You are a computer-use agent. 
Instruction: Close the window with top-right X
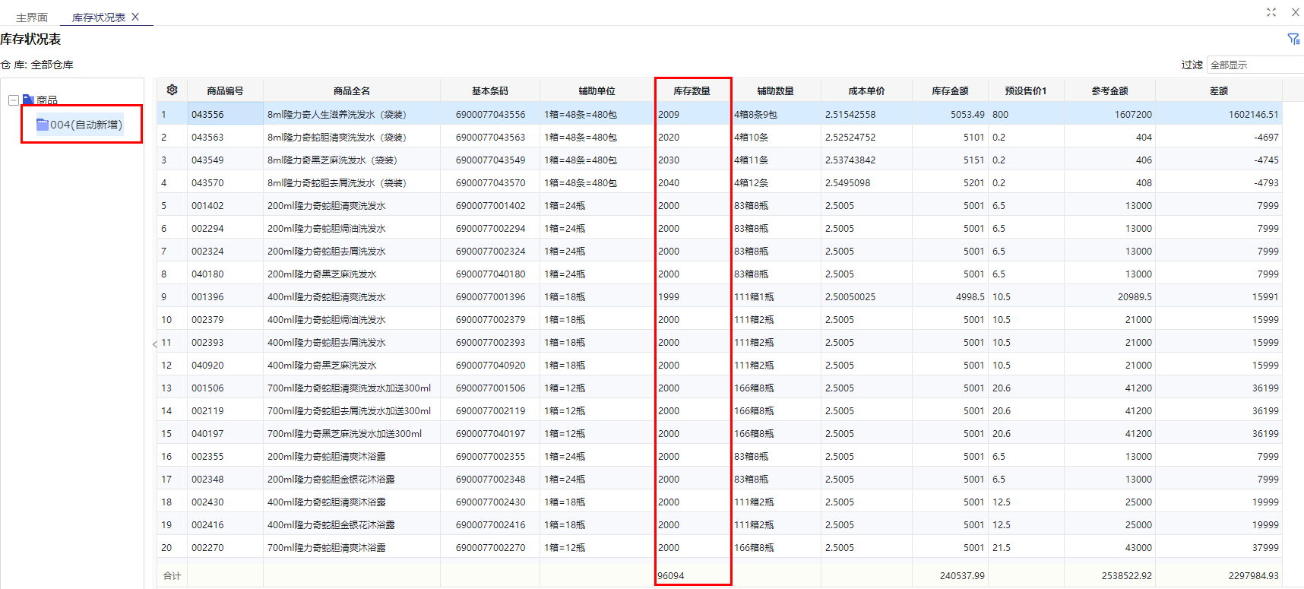click(x=1295, y=12)
